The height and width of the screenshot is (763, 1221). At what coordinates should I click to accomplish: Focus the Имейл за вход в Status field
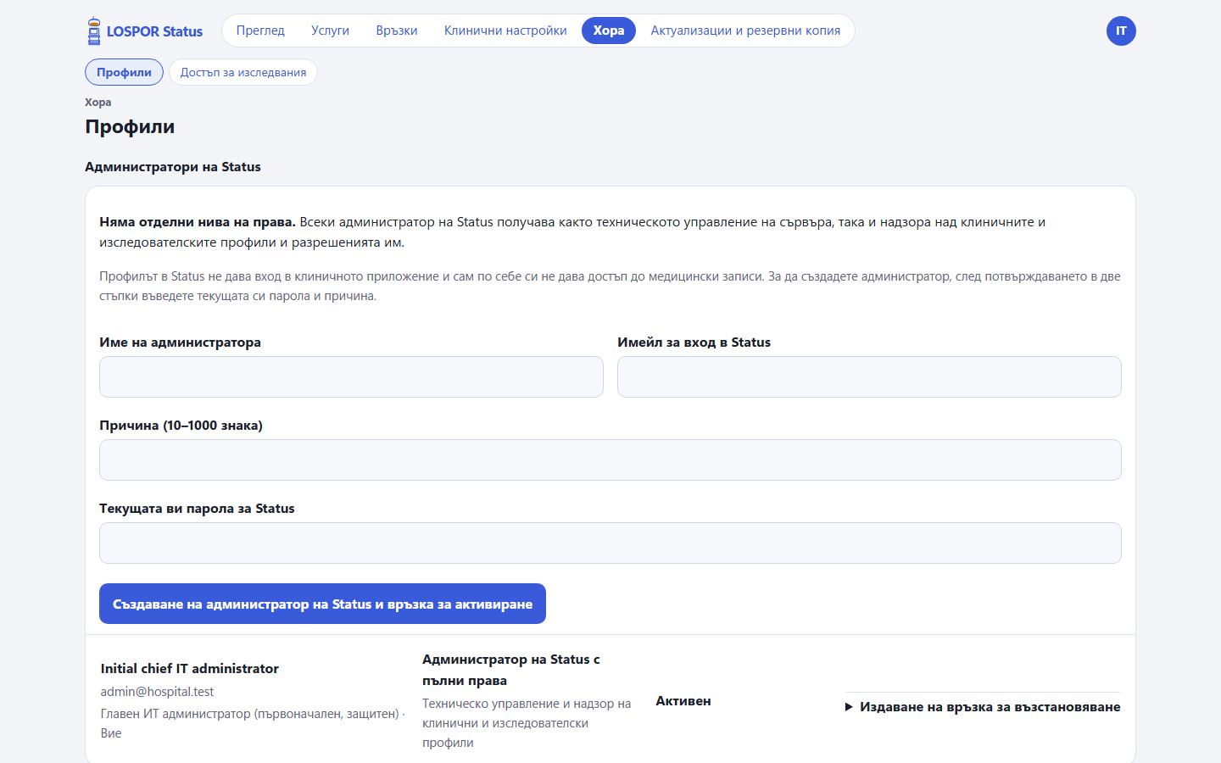tap(869, 376)
